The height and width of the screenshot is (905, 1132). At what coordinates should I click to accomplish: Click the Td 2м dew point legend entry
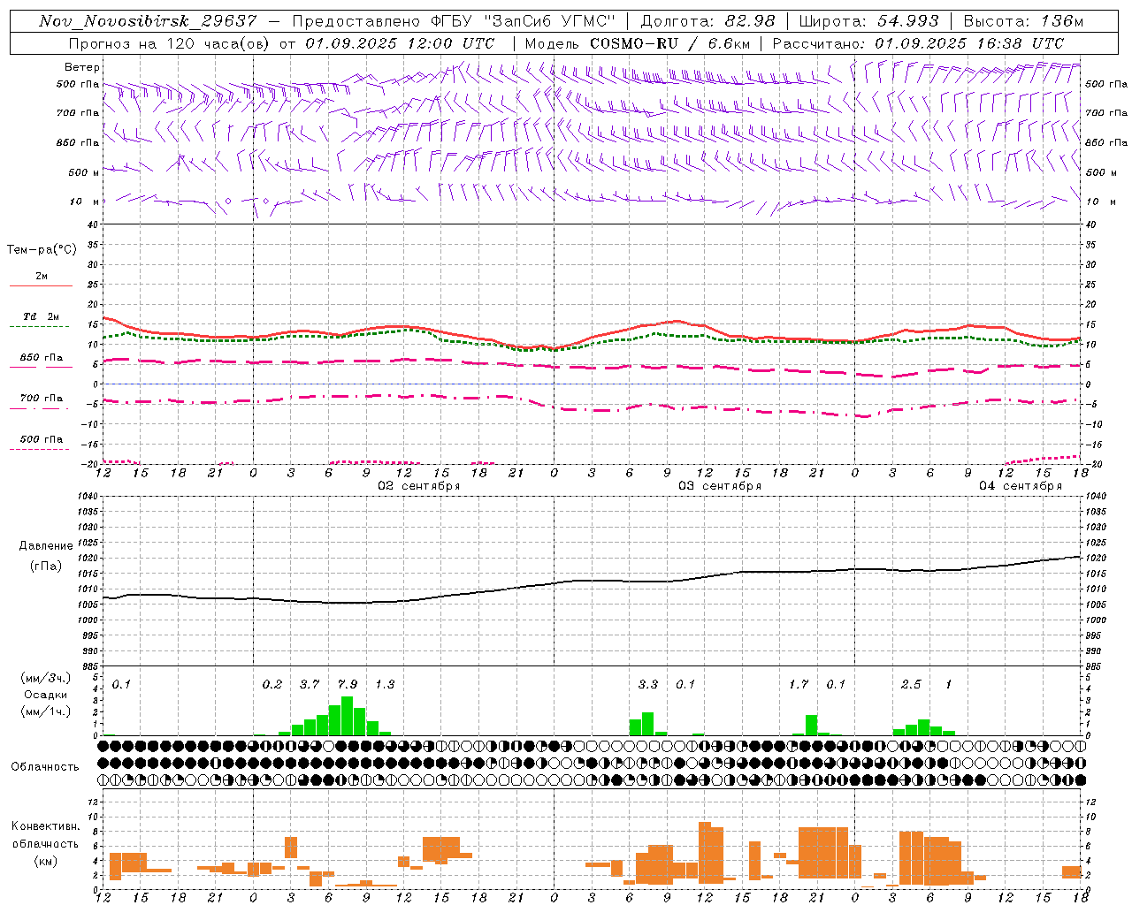(x=42, y=316)
